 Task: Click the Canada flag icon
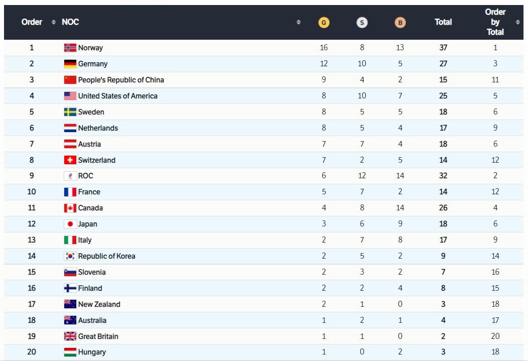pyautogui.click(x=70, y=208)
